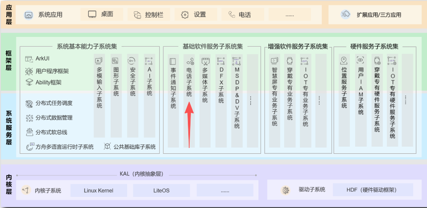
Task: Click the Ability框架 layers icon
Action: coord(29,82)
